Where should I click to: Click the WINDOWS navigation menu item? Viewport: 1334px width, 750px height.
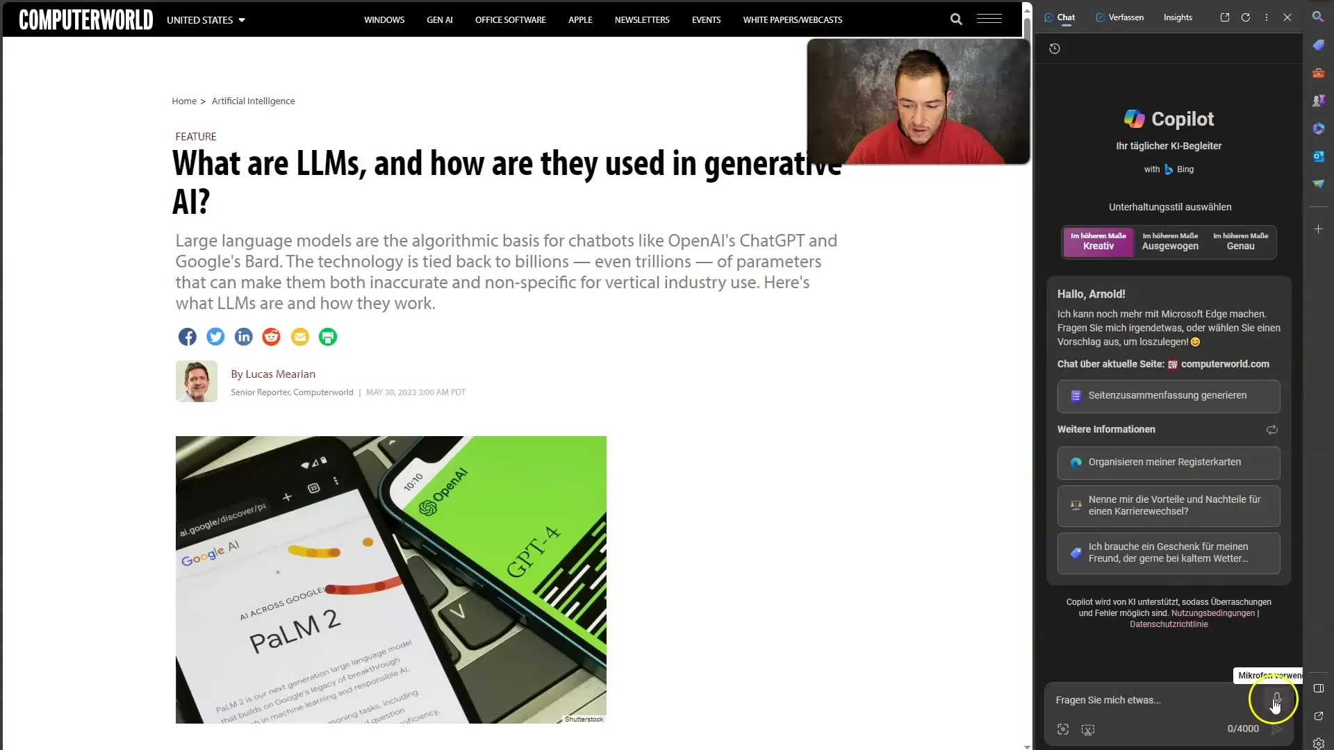[384, 19]
